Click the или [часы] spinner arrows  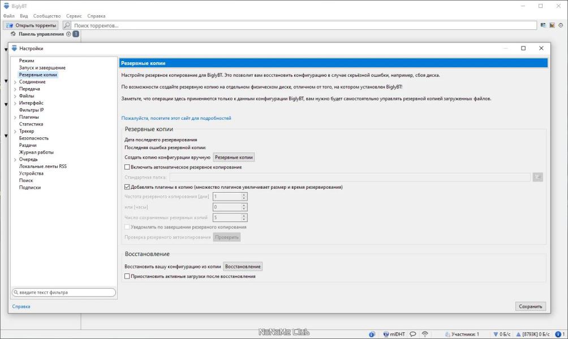(244, 207)
